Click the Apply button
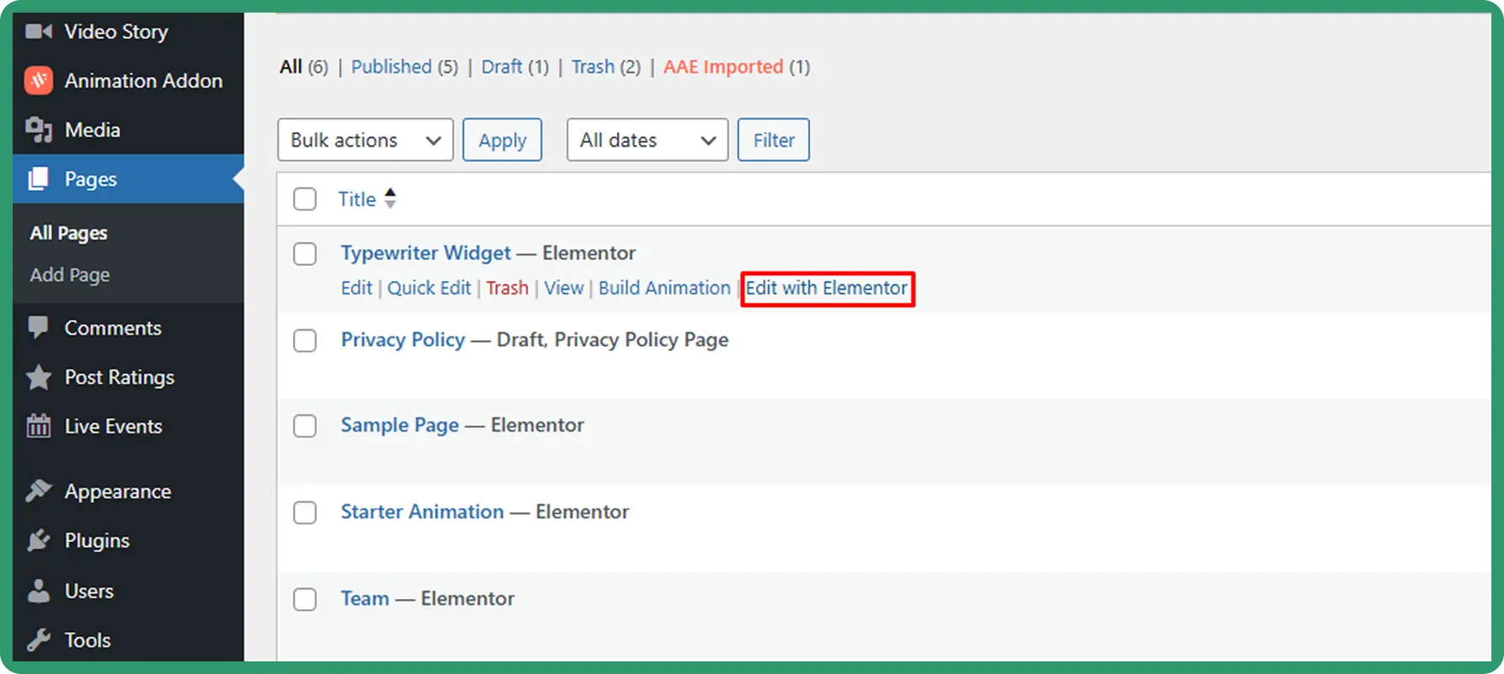The height and width of the screenshot is (674, 1504). 503,140
